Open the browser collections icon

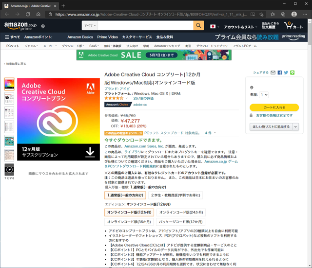[x=283, y=14]
